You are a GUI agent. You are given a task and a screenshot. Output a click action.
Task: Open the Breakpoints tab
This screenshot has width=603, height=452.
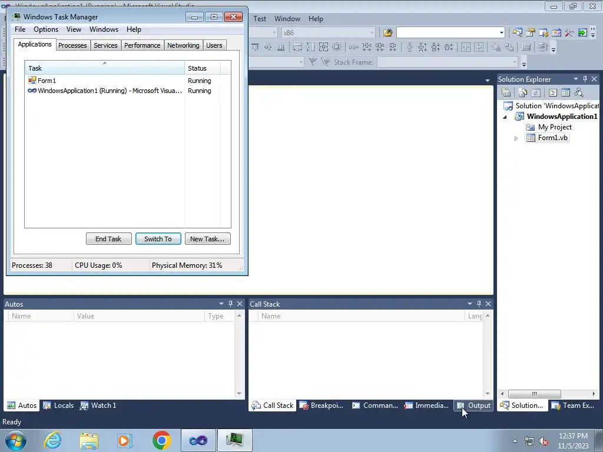tap(322, 405)
